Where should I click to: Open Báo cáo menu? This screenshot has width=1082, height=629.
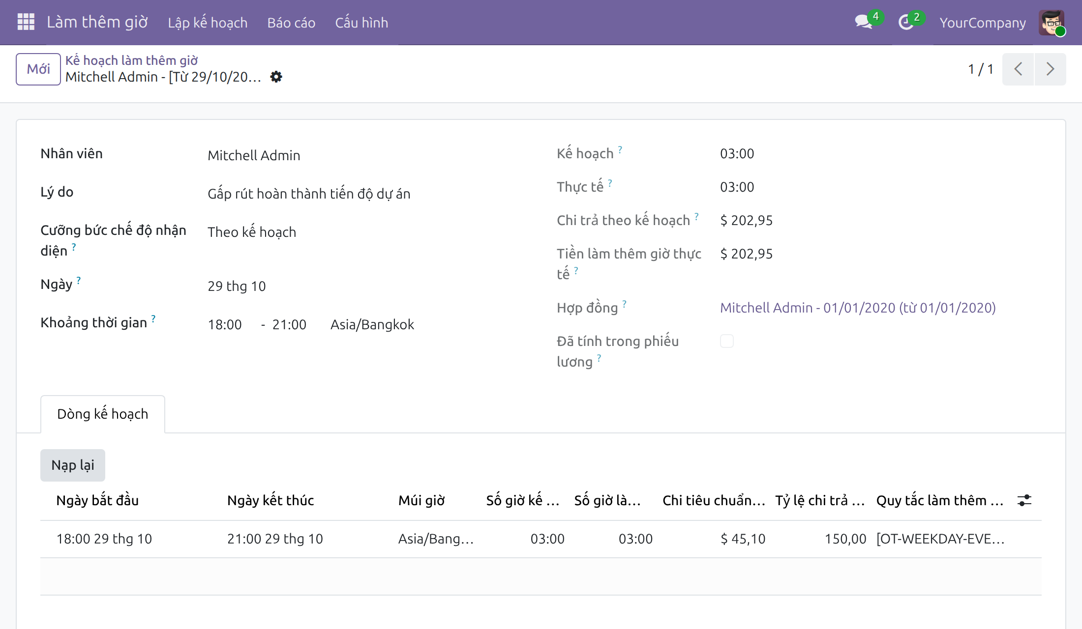pos(291,23)
